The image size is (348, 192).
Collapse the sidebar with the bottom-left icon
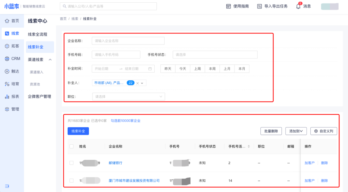coord(7,186)
